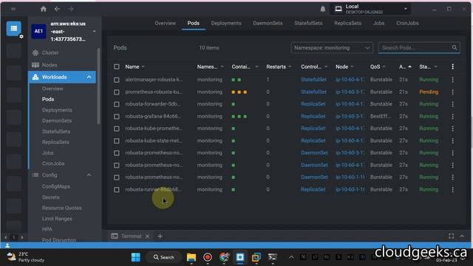Open the red record app in taskbar
Image resolution: width=473 pixels, height=266 pixels.
pos(208,257)
